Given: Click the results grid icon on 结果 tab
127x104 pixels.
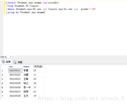Looking at the screenshot, I should [3, 62].
